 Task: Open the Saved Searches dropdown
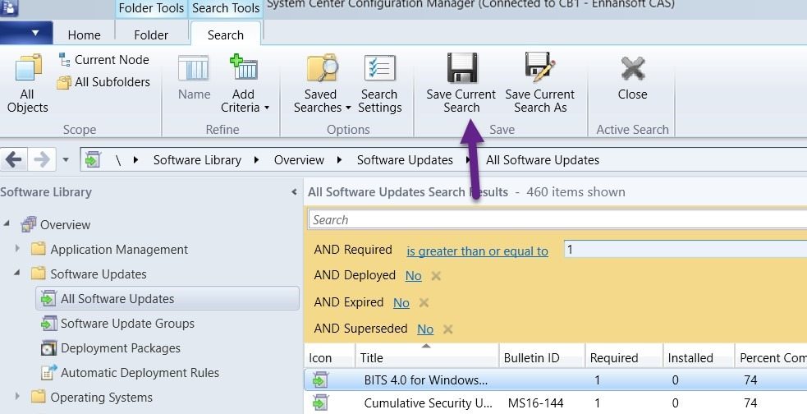(x=322, y=84)
